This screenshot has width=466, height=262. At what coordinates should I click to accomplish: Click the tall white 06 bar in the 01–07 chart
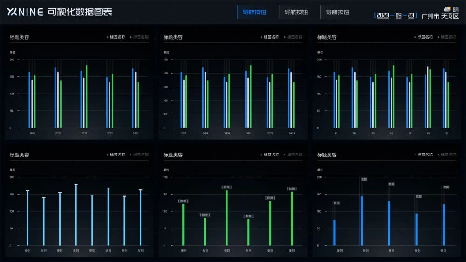click(428, 97)
